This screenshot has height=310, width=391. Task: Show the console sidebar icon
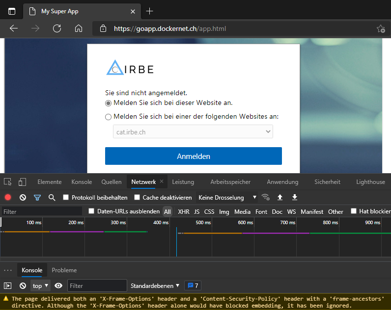[x=8, y=285]
